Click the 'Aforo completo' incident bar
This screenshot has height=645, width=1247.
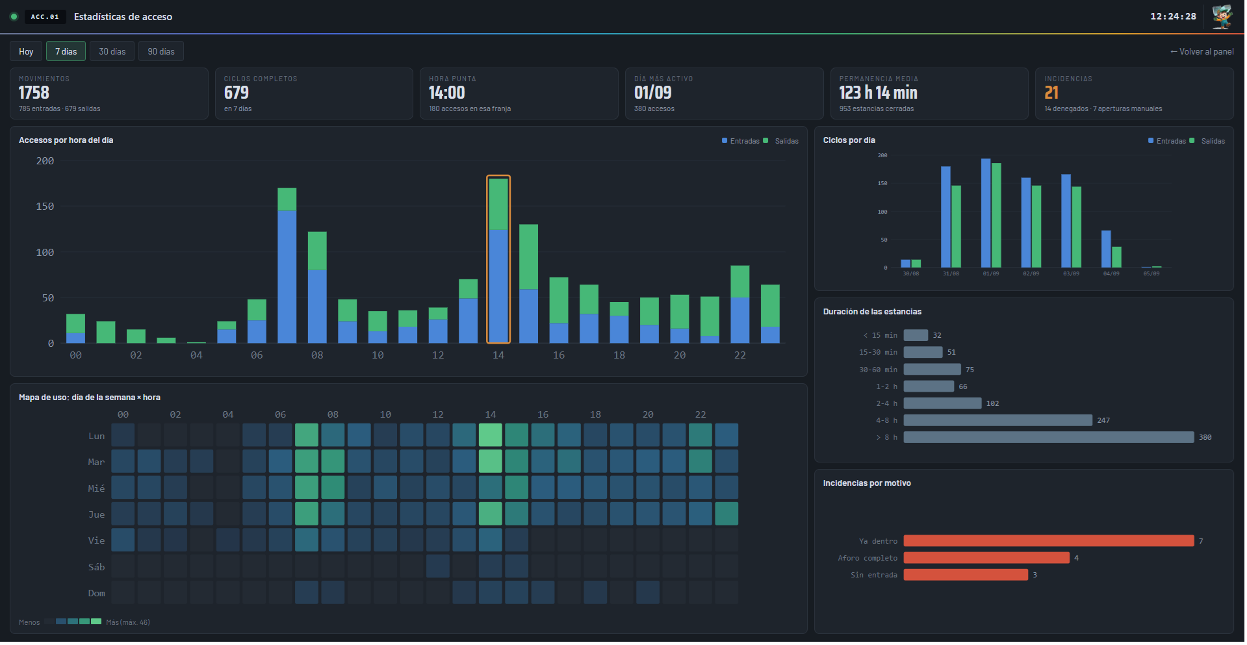(986, 558)
